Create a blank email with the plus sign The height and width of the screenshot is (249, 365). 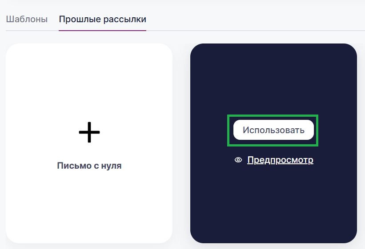(89, 132)
